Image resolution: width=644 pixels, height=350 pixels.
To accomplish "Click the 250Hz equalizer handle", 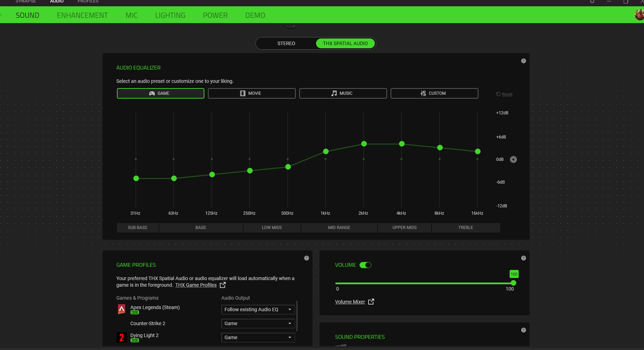I will pyautogui.click(x=250, y=171).
